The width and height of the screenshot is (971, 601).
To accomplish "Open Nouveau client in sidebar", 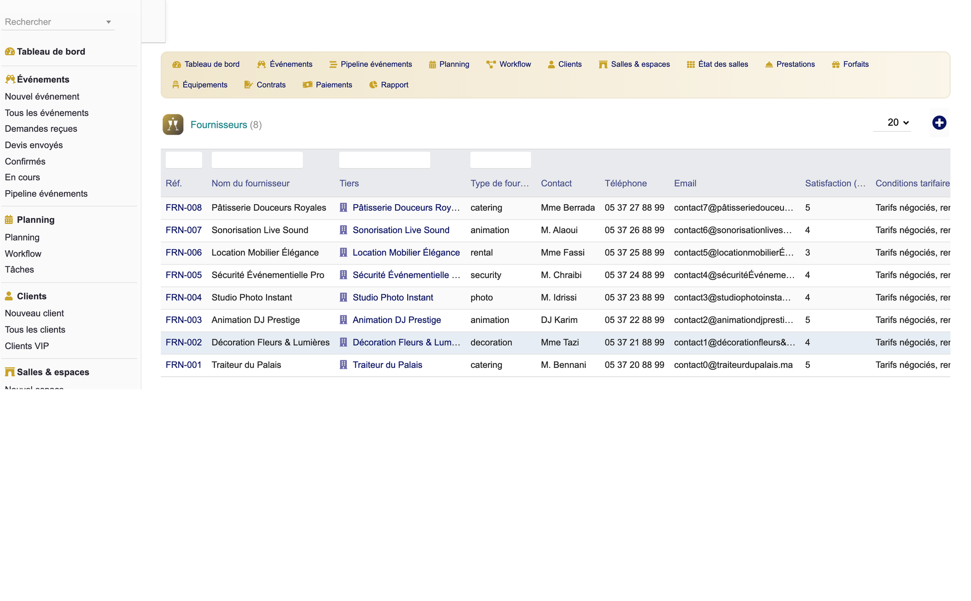I will [x=34, y=313].
